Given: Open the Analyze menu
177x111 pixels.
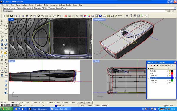Looking at the screenshot, I should (62, 5).
